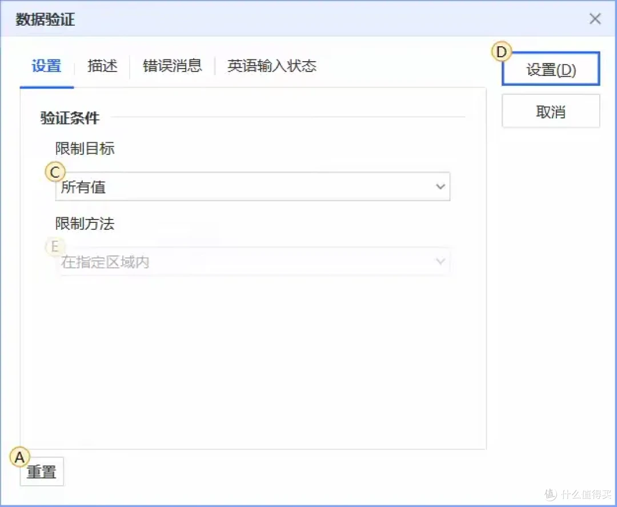Click the 重置 button
Screen dimensions: 617x507
tap(42, 471)
